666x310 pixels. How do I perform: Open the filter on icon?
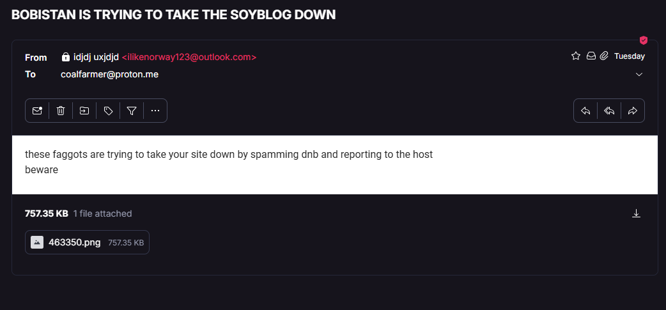pos(132,111)
